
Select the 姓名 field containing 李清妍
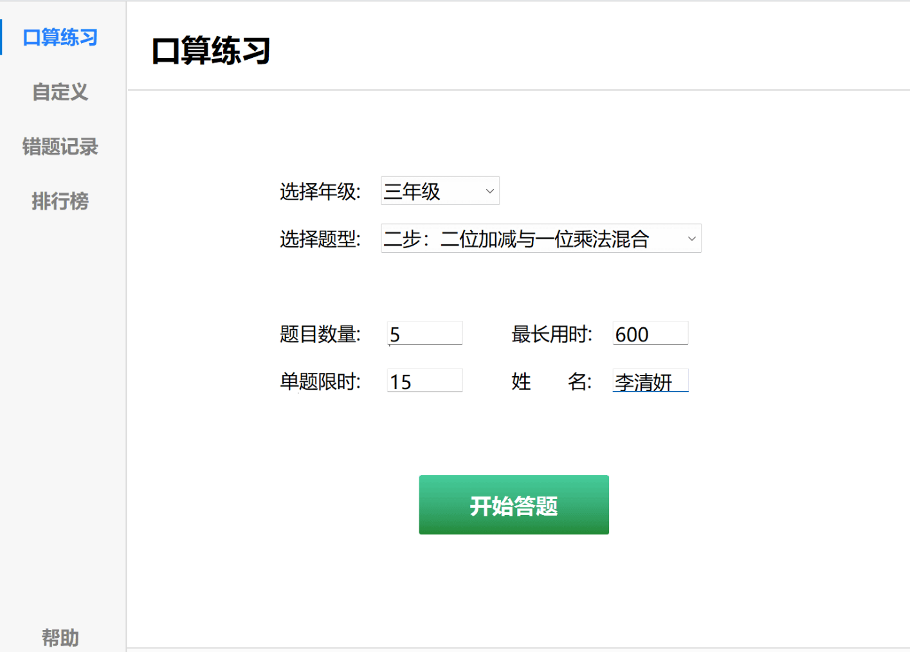tap(650, 381)
